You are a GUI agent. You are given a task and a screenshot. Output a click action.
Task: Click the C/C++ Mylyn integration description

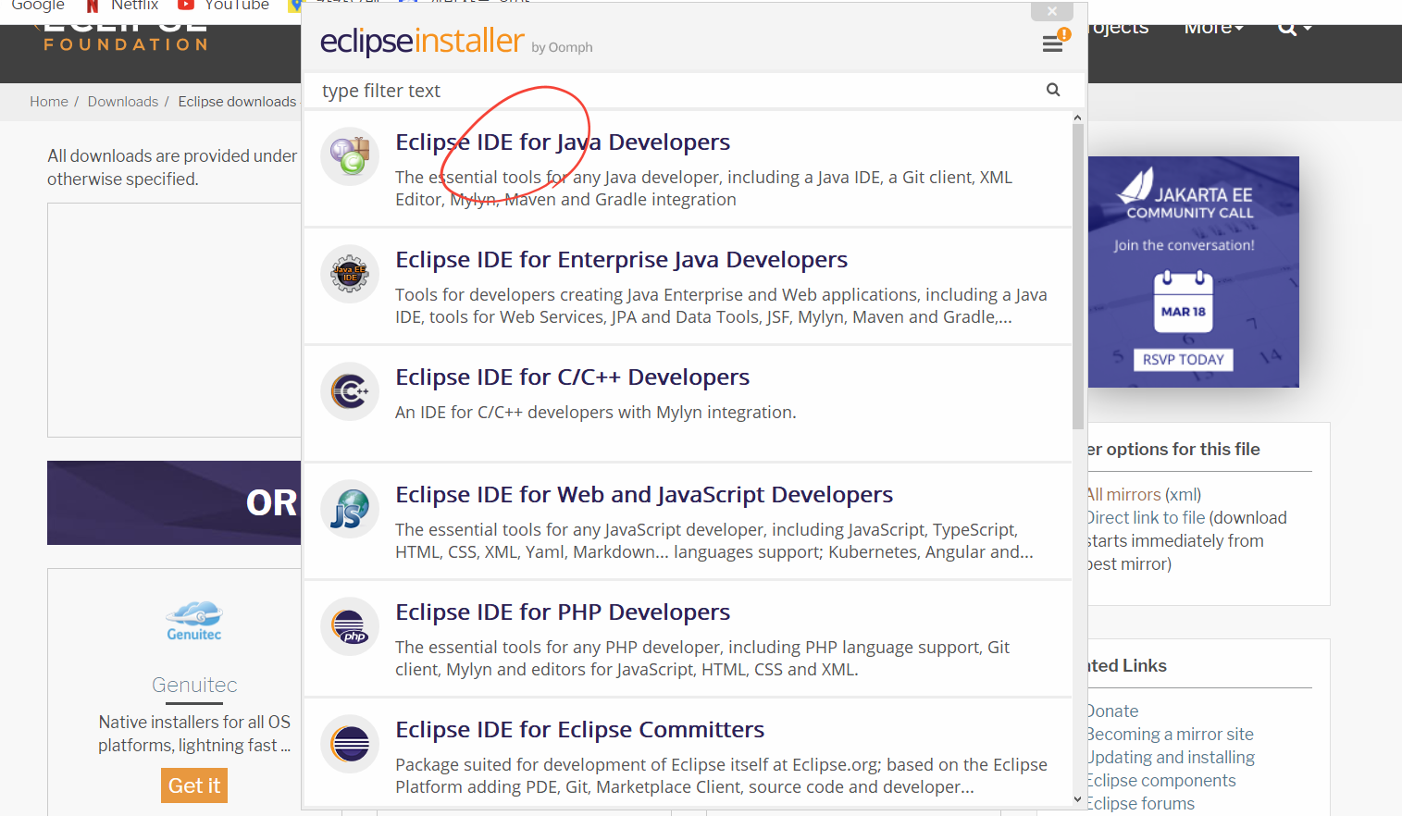(x=596, y=412)
